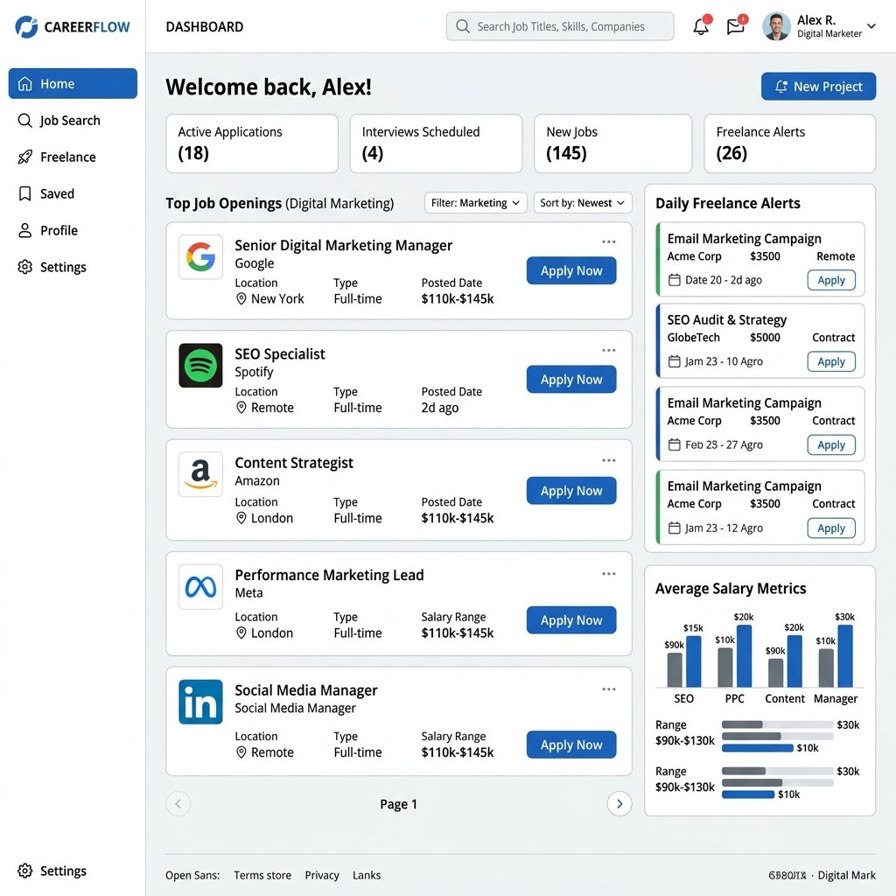Go to Home in sidebar
The image size is (896, 896).
coord(73,83)
